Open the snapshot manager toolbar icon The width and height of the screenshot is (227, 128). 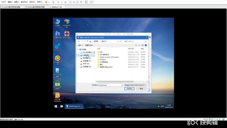point(65,2)
